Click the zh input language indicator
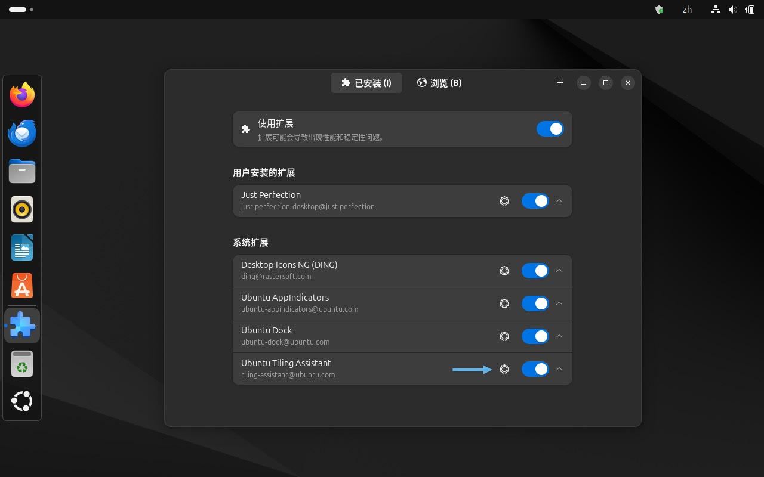 (x=687, y=10)
